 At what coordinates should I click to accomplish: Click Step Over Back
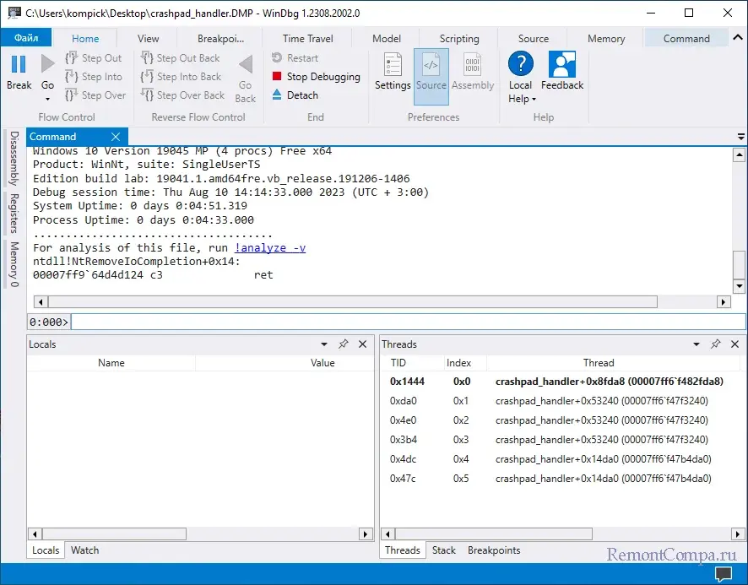[182, 95]
